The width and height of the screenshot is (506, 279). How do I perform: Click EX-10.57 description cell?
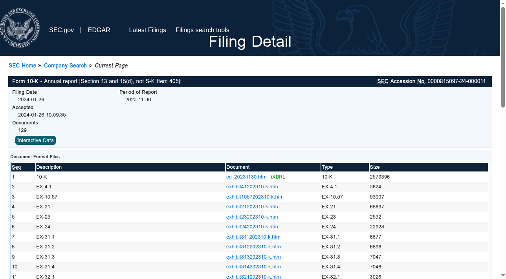pos(130,197)
